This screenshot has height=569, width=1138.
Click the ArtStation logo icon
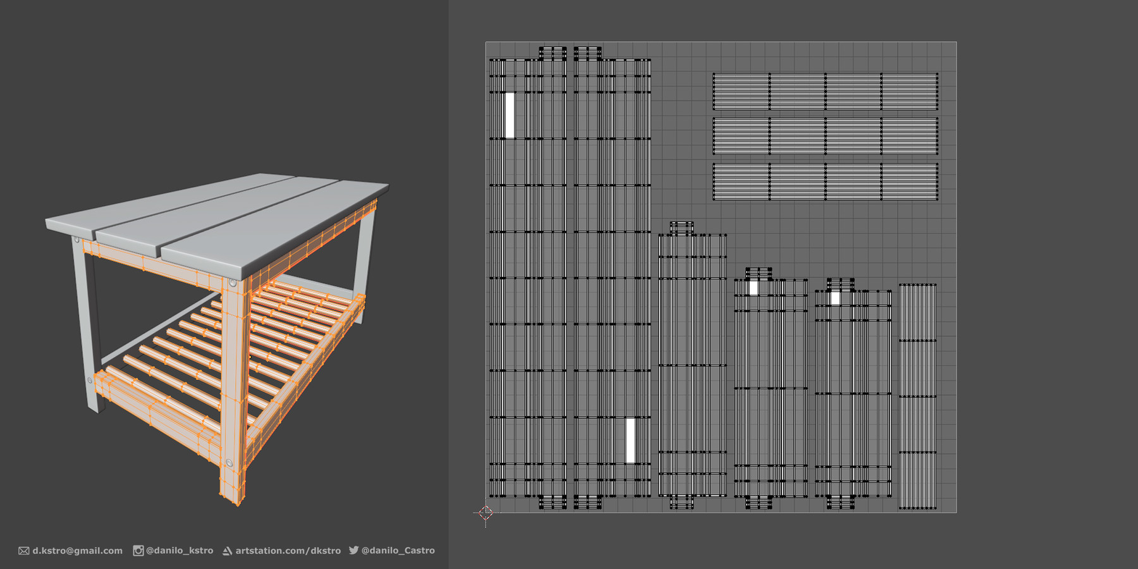(x=228, y=550)
